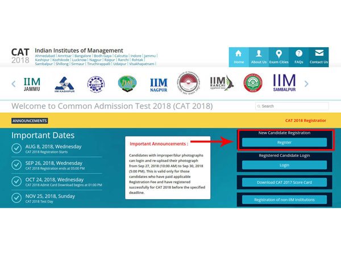The height and width of the screenshot is (256, 341).
Task: Click the checkmark beside NOV 25, 2018
Action: click(16, 198)
